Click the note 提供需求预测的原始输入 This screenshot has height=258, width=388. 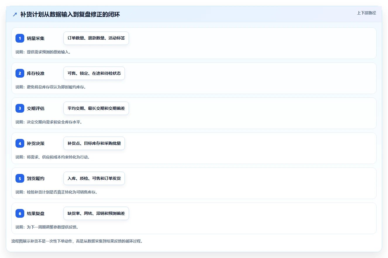43,52
